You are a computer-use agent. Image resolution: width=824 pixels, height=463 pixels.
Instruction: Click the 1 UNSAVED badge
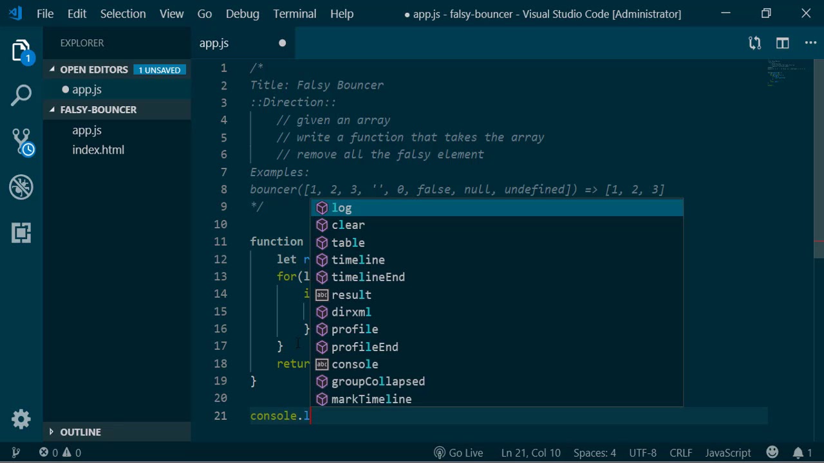[x=160, y=69]
